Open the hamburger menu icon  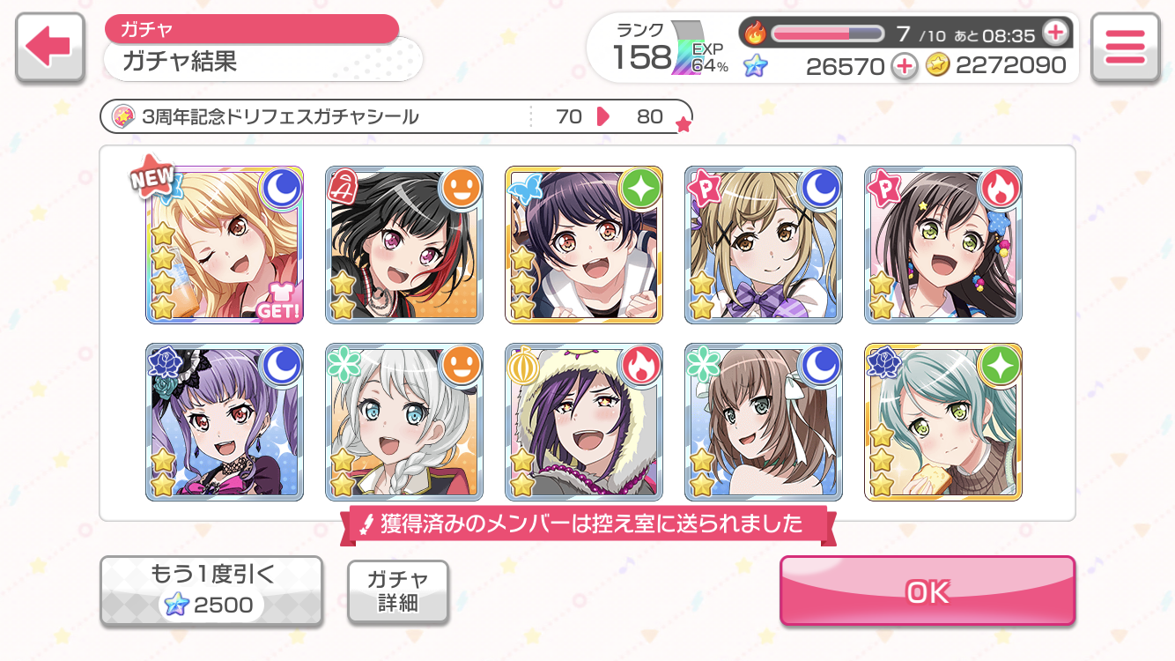[x=1125, y=48]
